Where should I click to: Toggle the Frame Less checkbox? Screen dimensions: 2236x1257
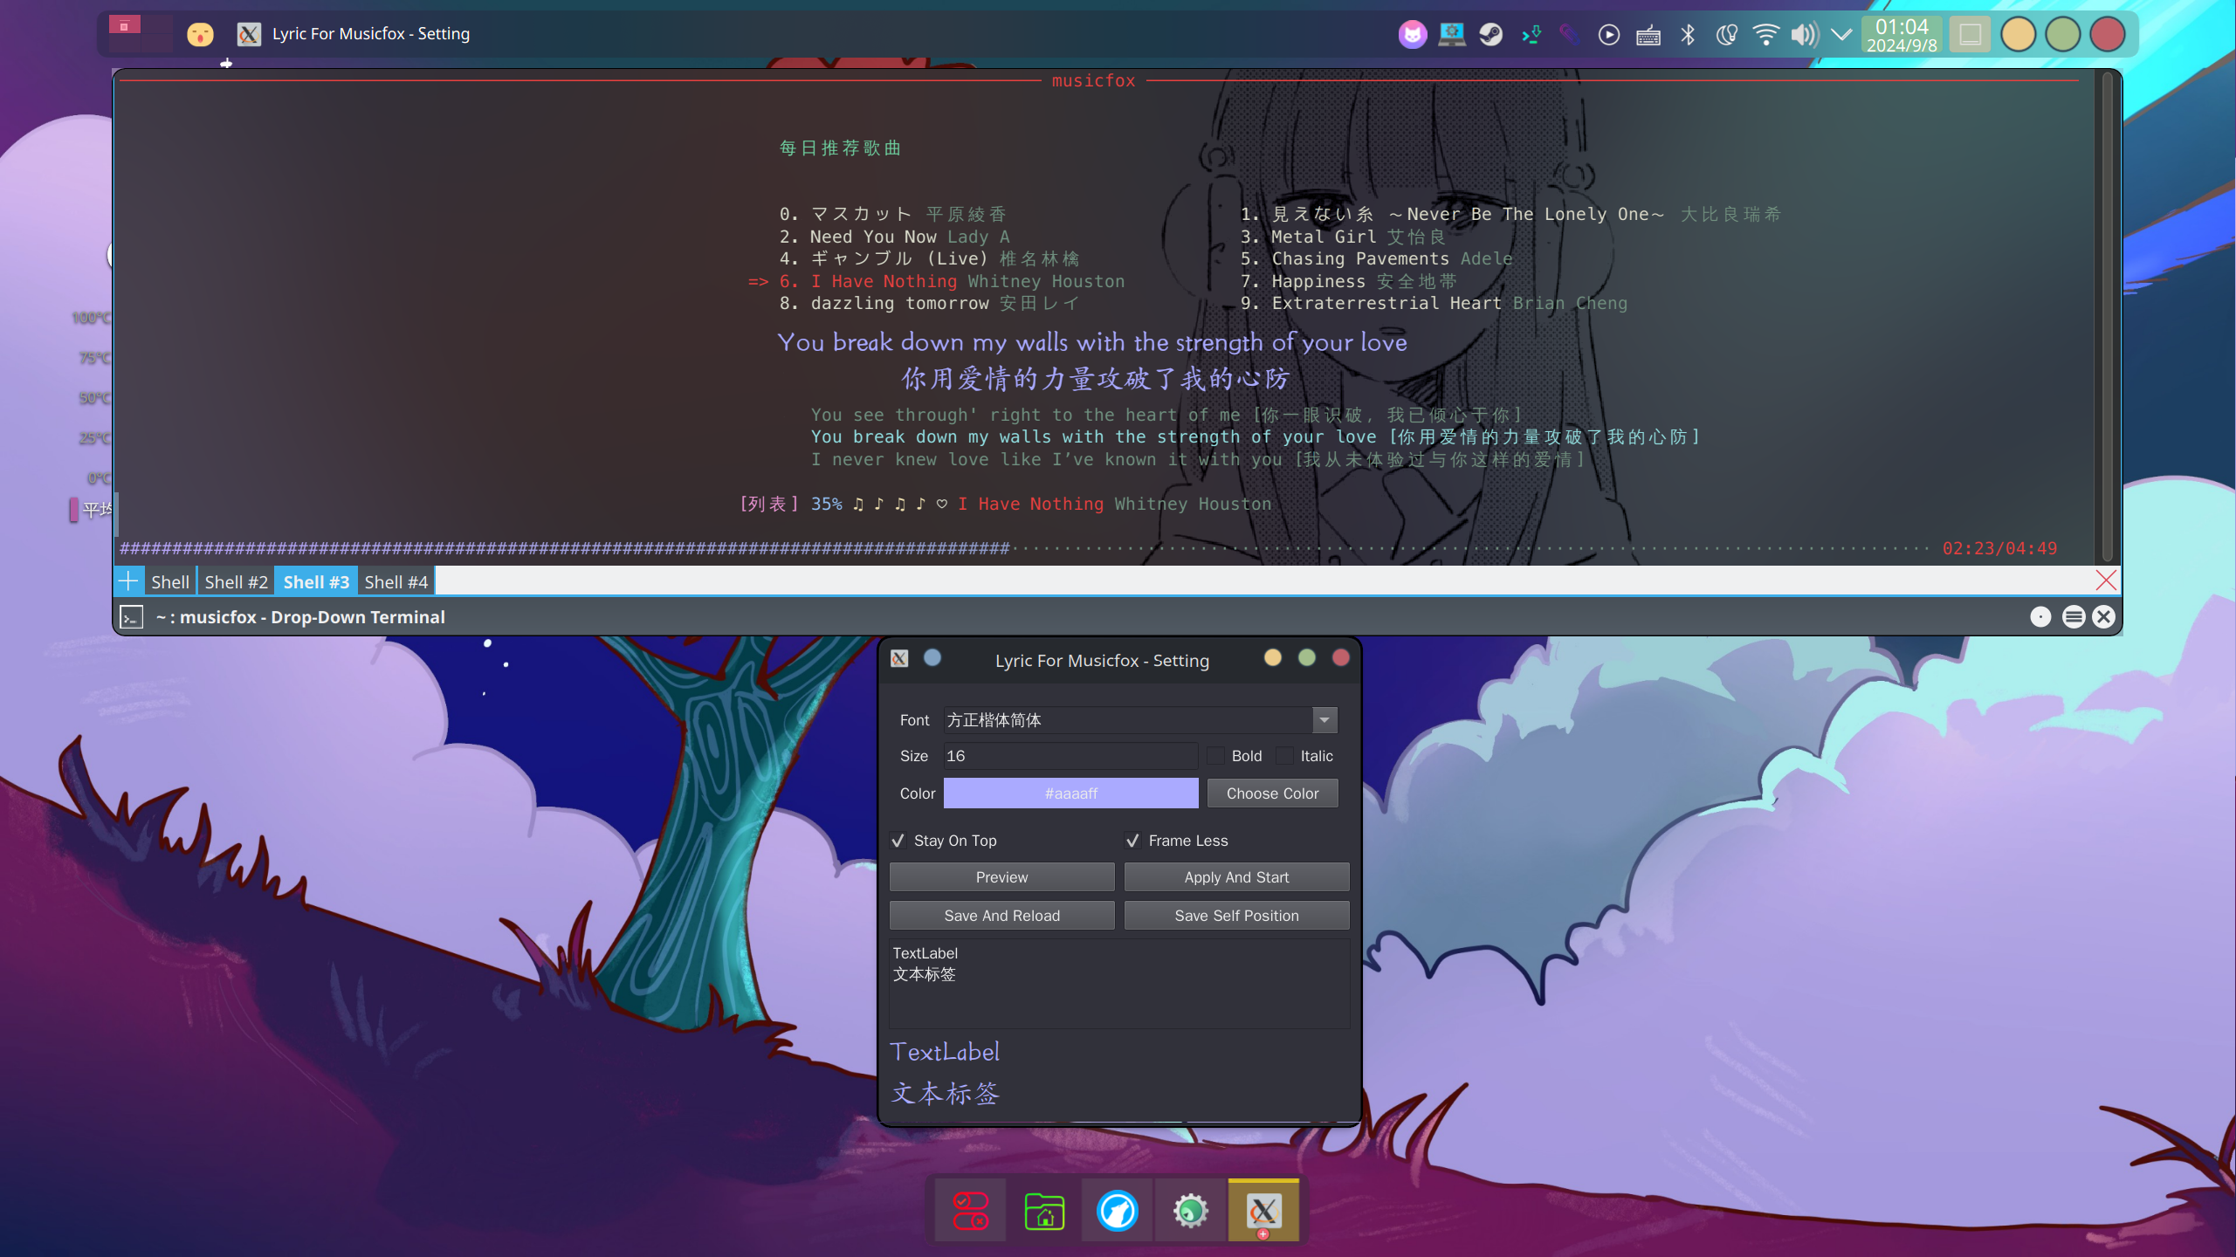(1132, 841)
